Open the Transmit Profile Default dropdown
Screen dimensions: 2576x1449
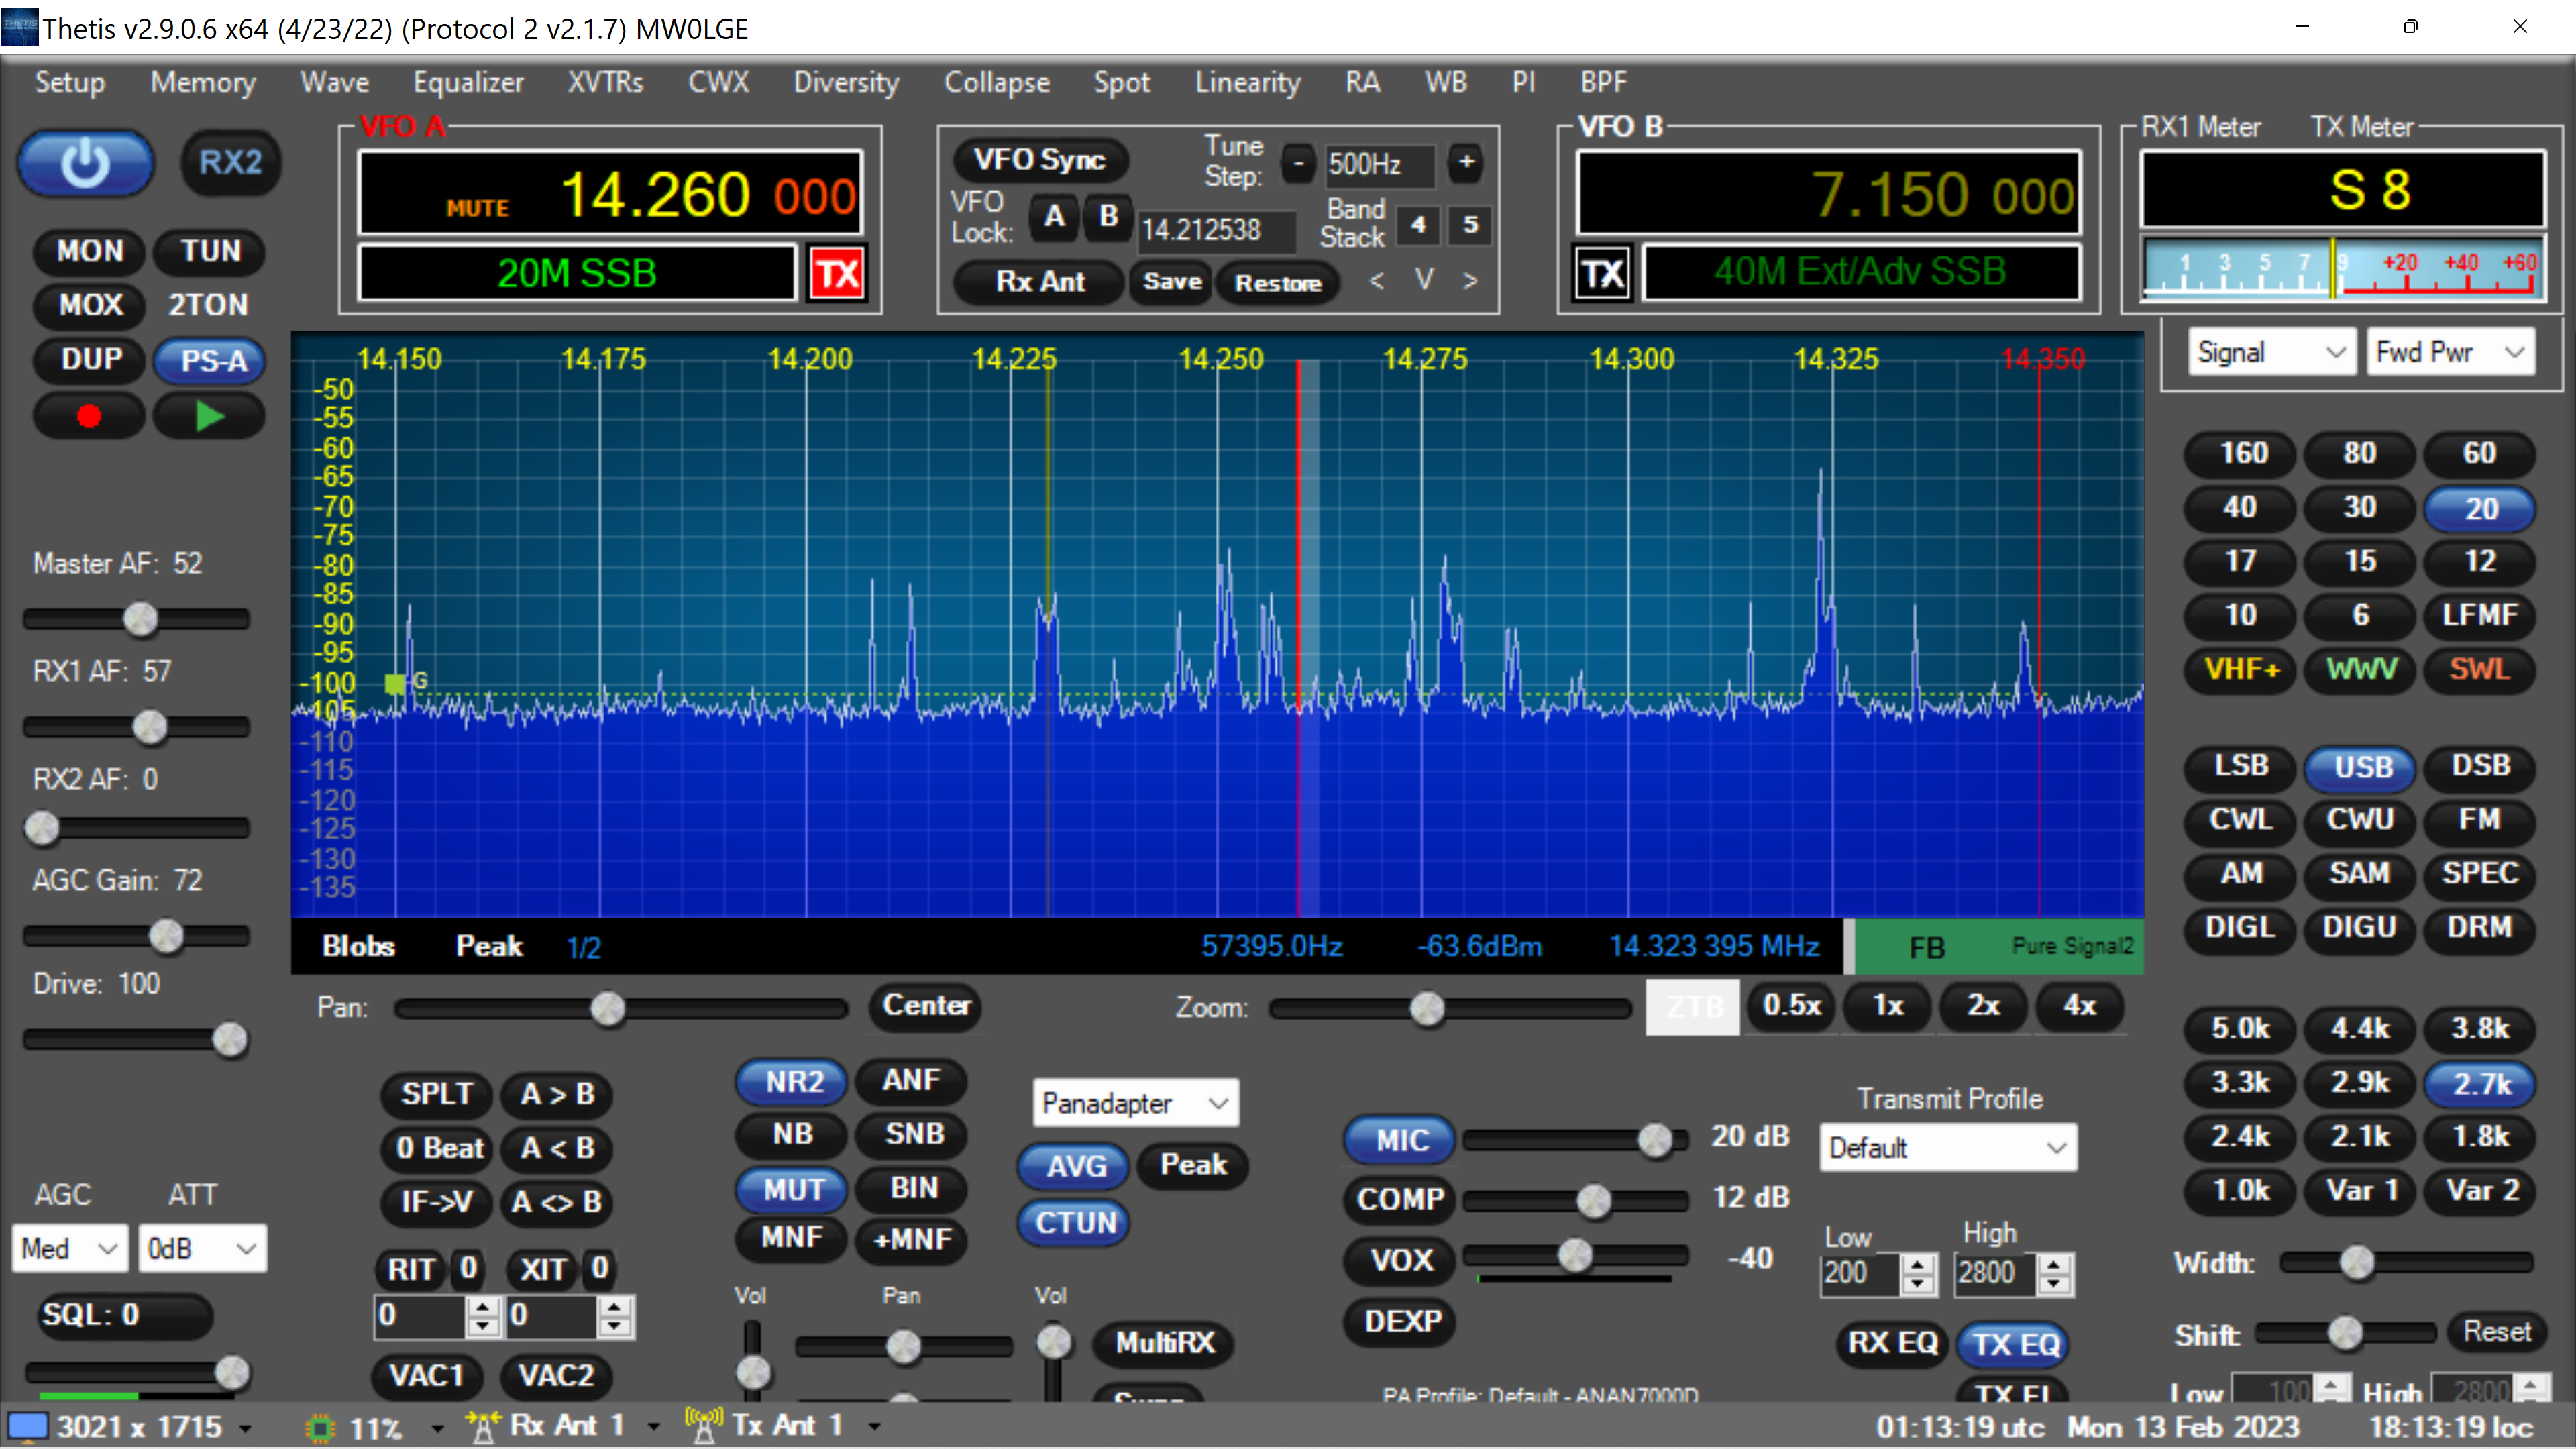coord(1947,1147)
